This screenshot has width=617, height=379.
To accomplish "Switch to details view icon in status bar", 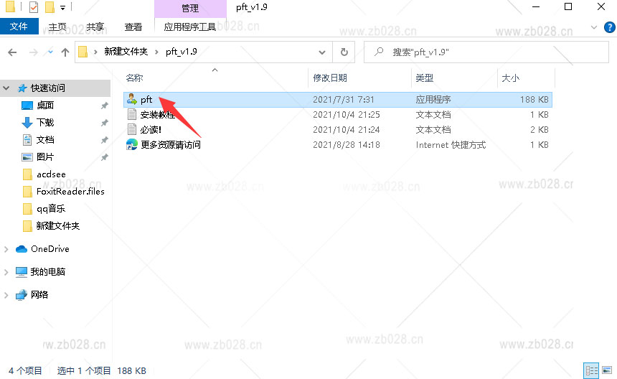I will [591, 370].
